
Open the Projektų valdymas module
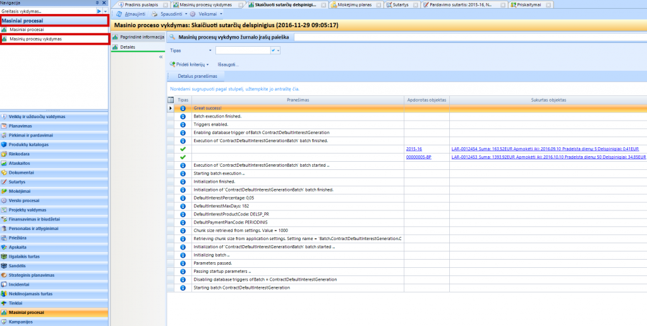click(54, 210)
